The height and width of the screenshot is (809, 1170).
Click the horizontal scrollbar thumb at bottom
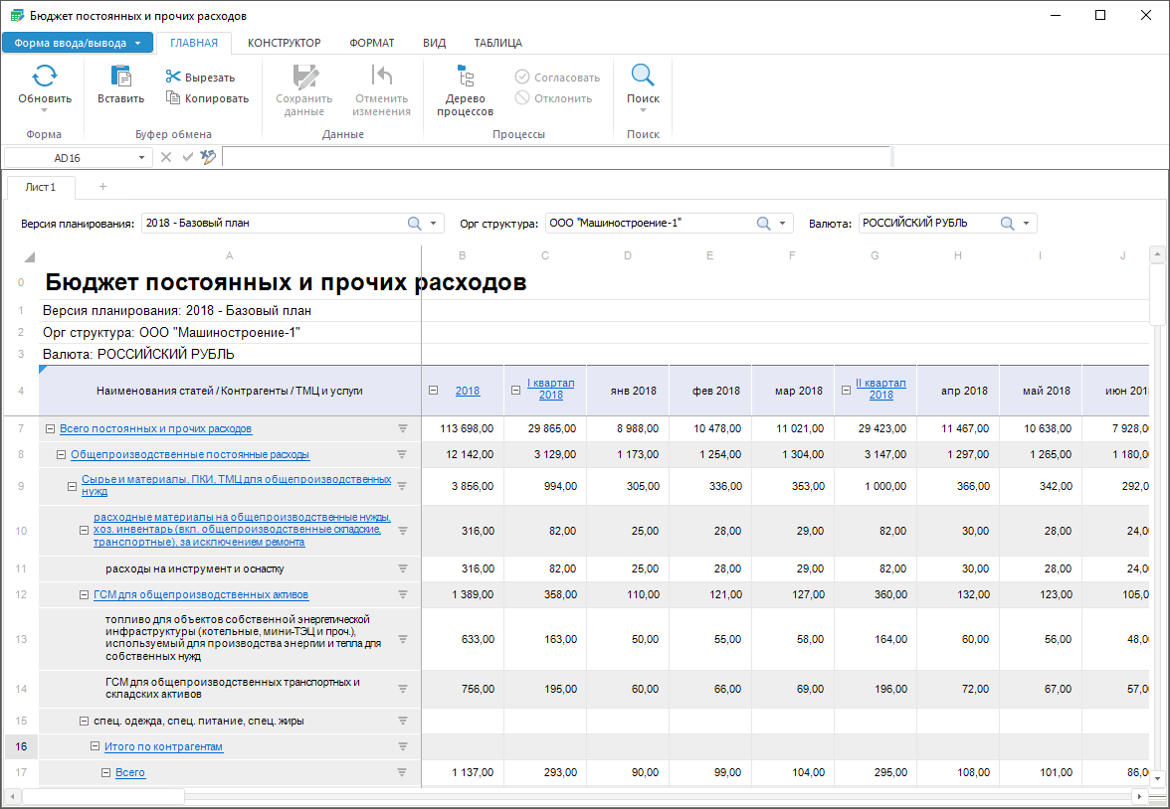point(103,796)
